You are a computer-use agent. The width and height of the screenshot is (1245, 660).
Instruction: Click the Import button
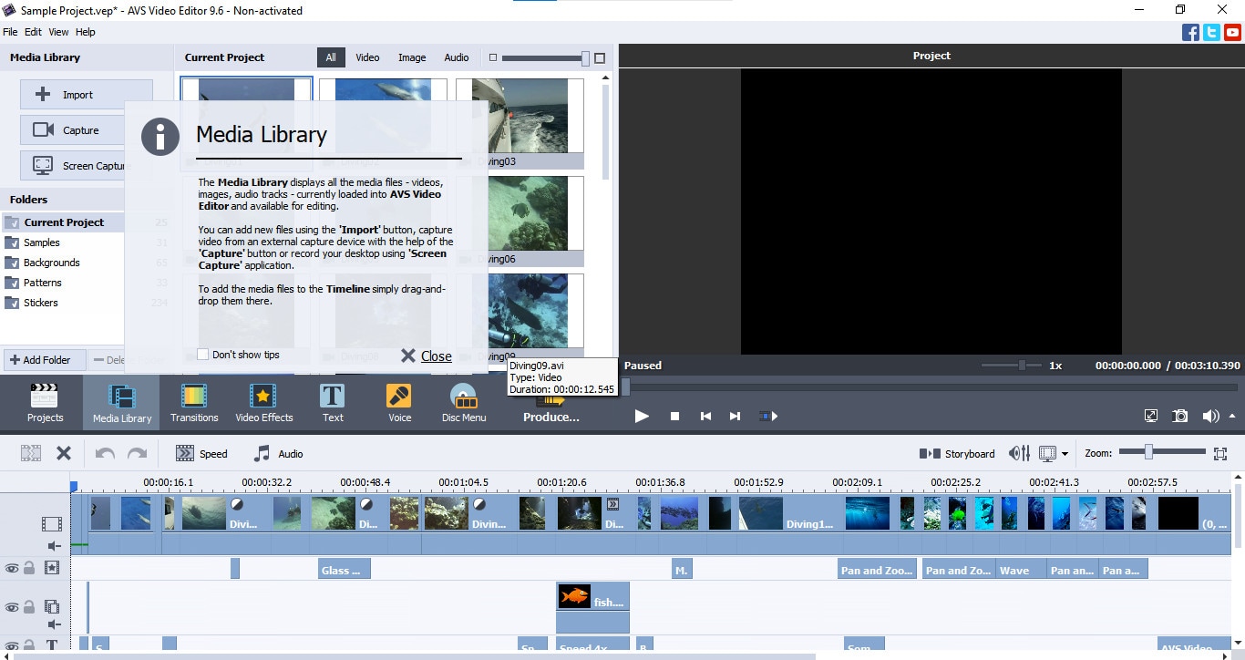87,95
